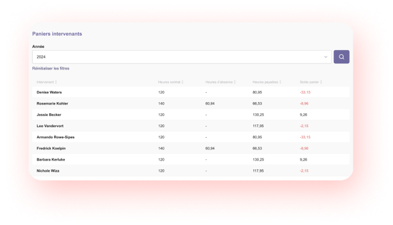The image size is (393, 225).
Task: Select the Denise Waters row
Action: pyautogui.click(x=49, y=92)
